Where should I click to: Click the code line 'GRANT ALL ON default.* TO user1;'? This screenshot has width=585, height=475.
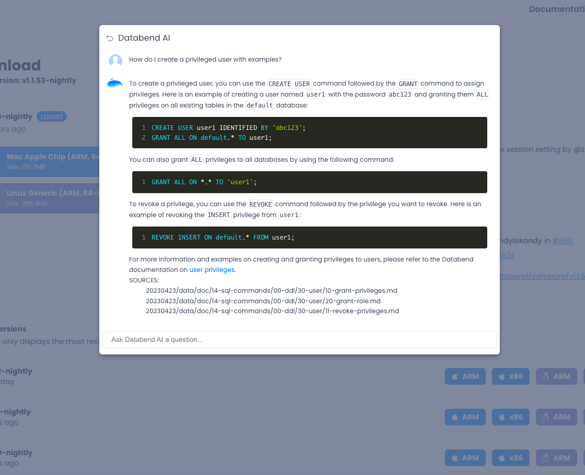click(x=212, y=138)
